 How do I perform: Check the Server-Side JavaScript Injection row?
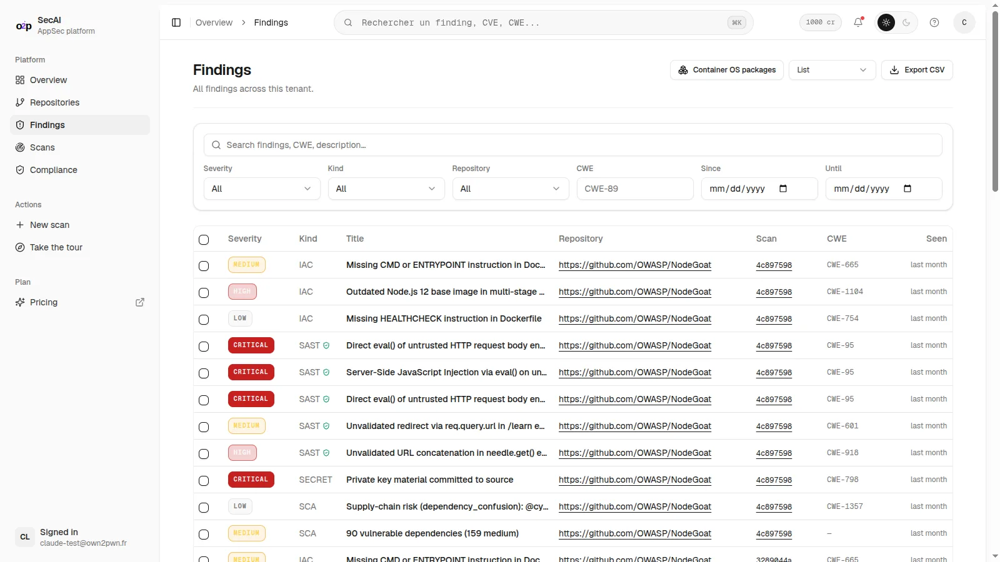tap(204, 373)
